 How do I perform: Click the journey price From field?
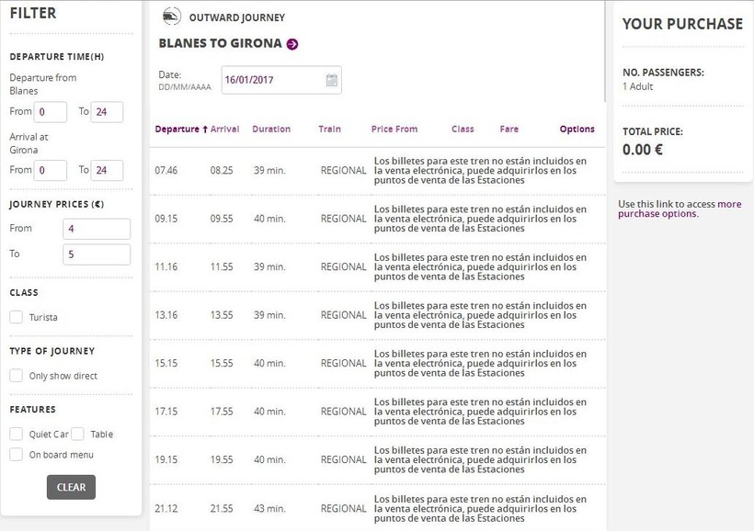point(97,229)
